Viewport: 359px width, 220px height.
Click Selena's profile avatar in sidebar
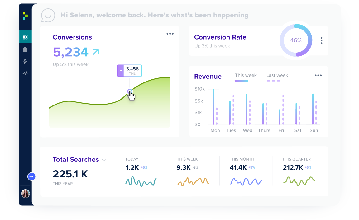tap(25, 194)
